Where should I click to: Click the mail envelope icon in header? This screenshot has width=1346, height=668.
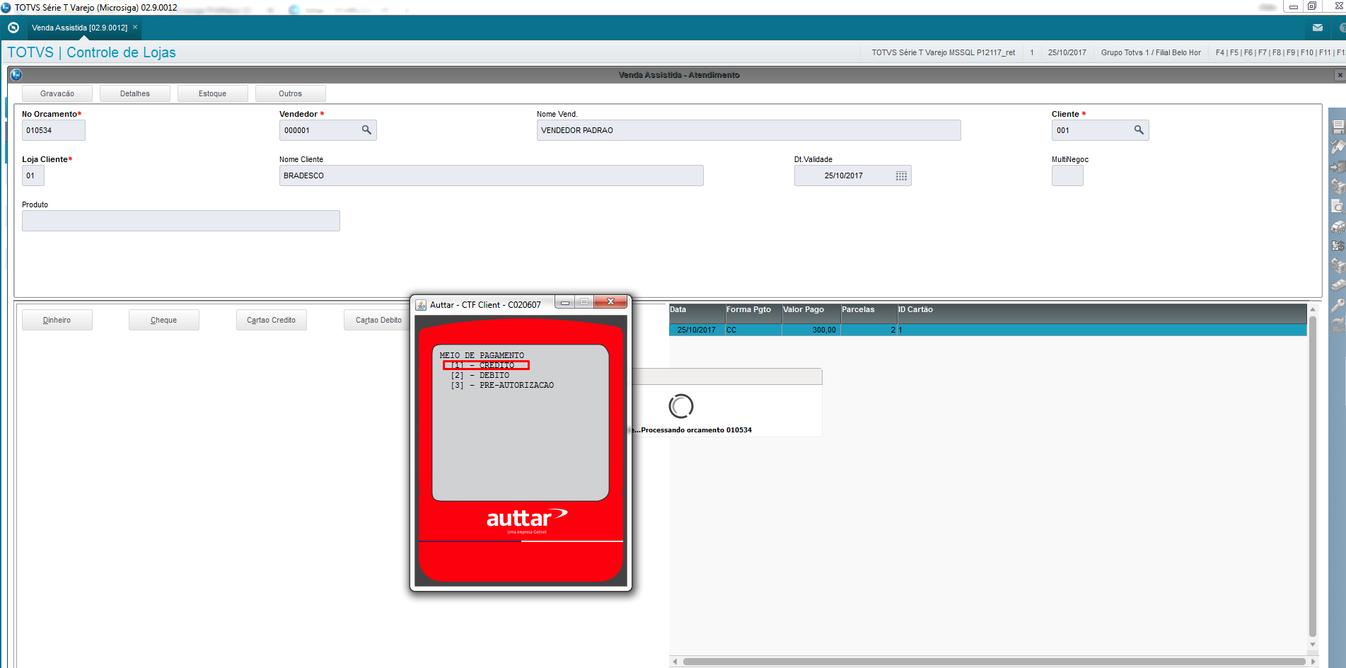(x=1318, y=28)
